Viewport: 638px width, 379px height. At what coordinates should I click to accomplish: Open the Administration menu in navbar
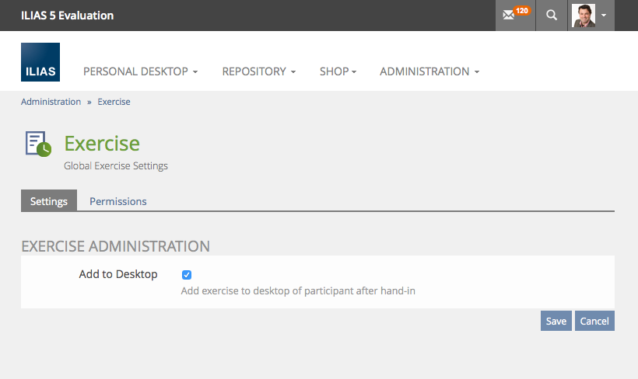tap(429, 71)
